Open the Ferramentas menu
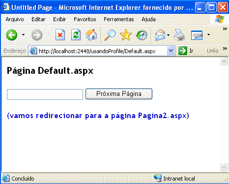 pyautogui.click(x=119, y=19)
